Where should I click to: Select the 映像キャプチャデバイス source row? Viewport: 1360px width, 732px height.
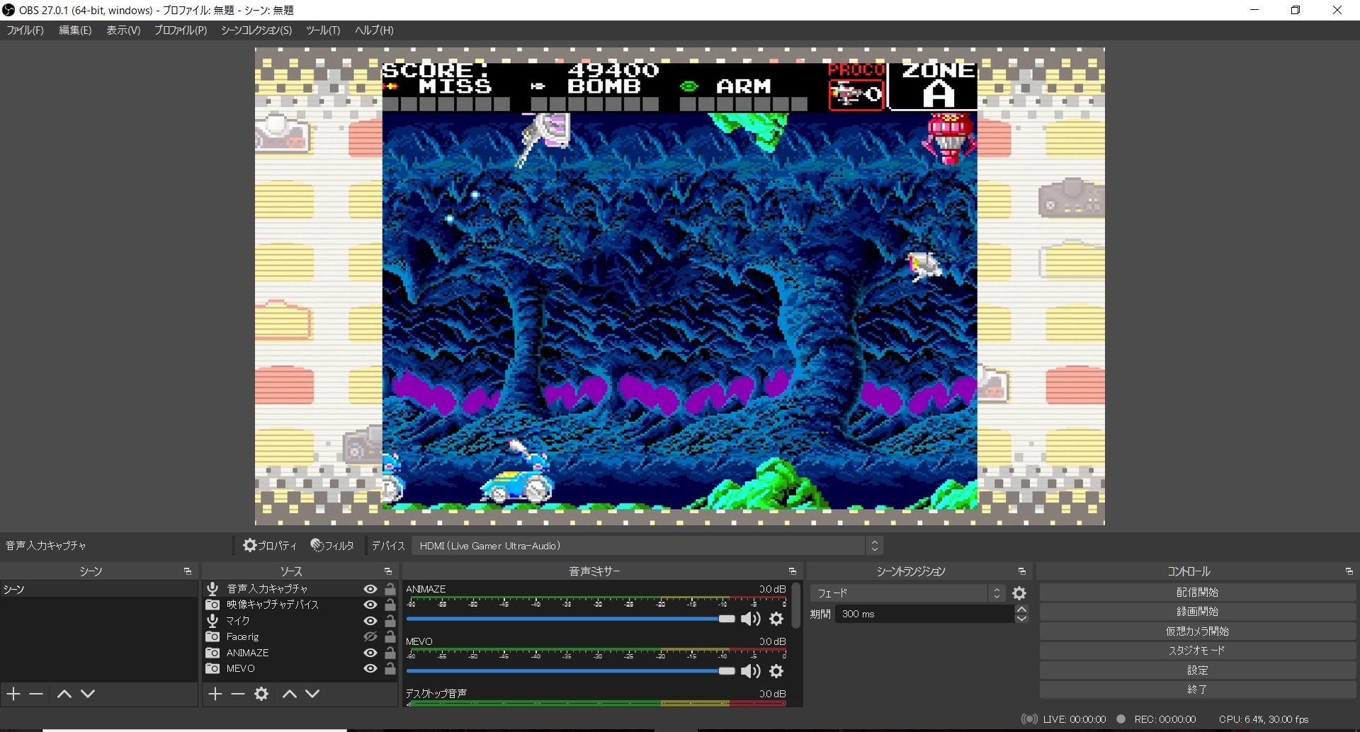coord(300,605)
